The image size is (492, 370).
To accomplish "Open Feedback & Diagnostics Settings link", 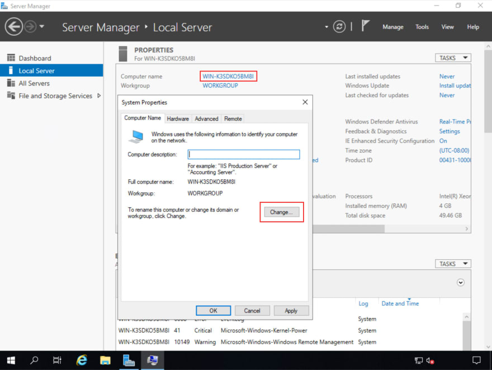I will click(450, 131).
